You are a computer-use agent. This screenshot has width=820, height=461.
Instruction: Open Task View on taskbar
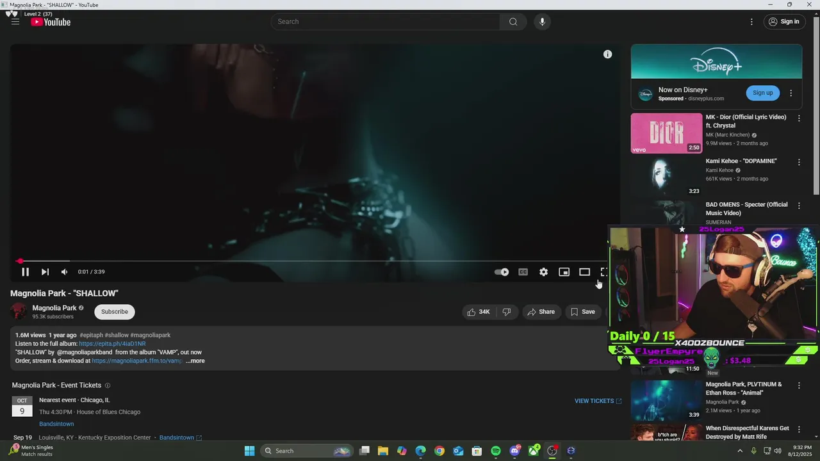pos(365,451)
